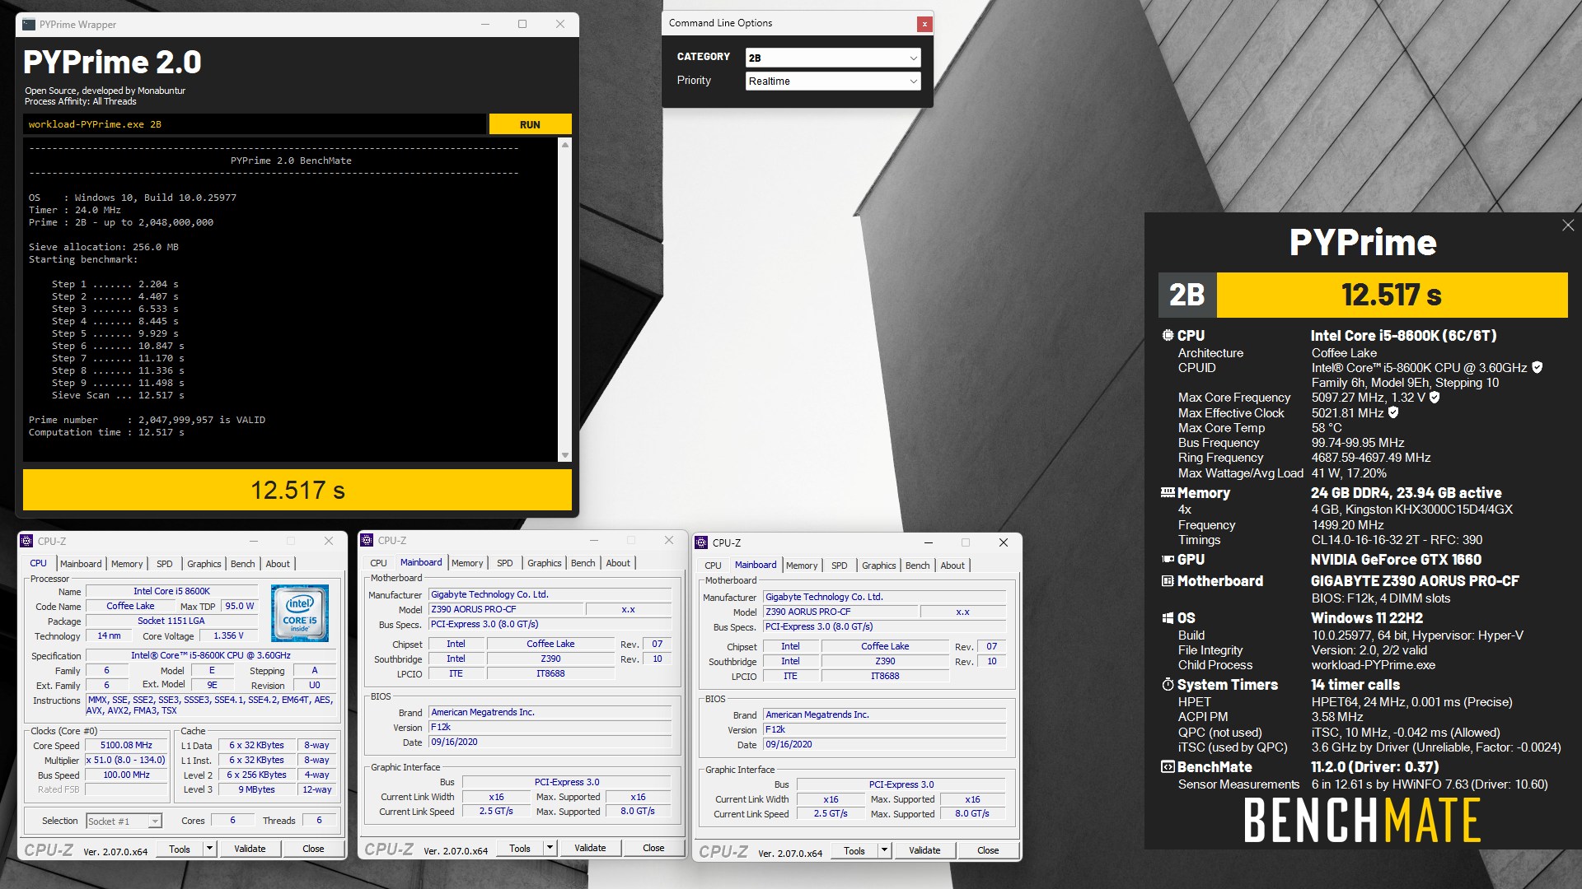Close the Command Line Options window
Viewport: 1582px width, 889px height.
(x=924, y=24)
